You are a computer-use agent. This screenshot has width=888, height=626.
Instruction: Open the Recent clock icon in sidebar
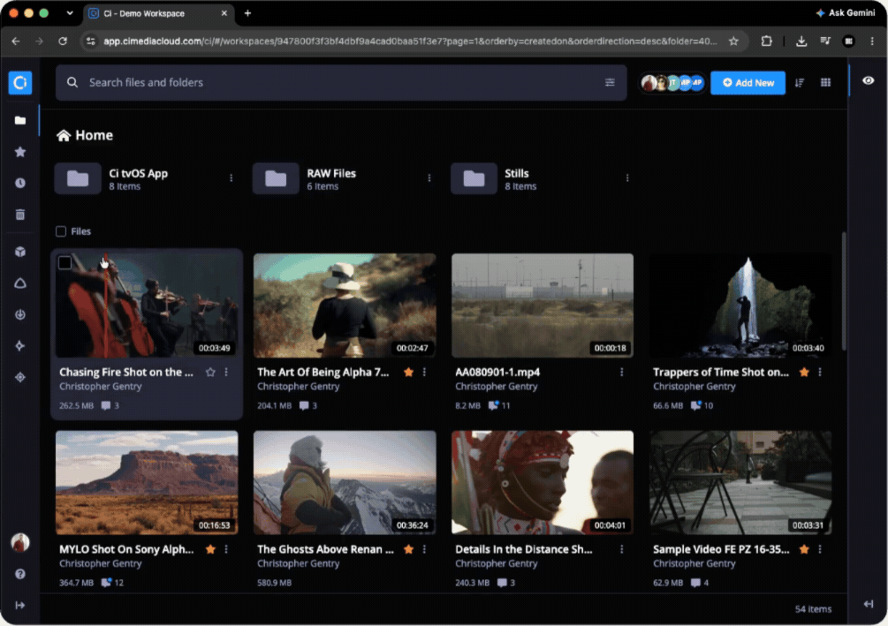point(20,183)
